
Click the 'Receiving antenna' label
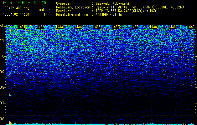(x=72, y=15)
